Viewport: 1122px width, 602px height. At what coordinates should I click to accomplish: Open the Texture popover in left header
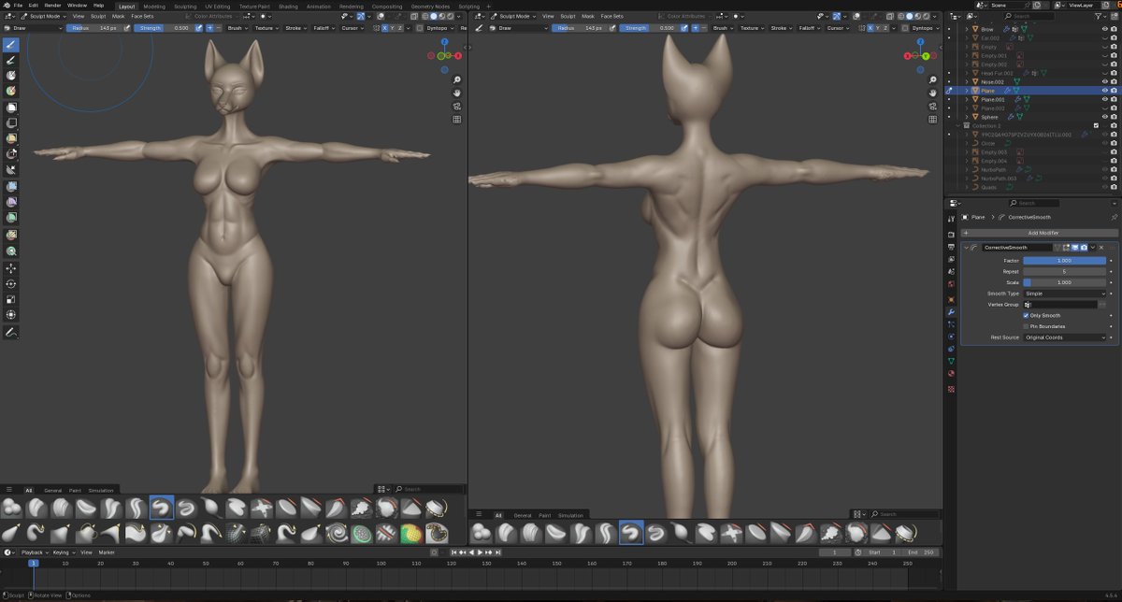point(266,28)
